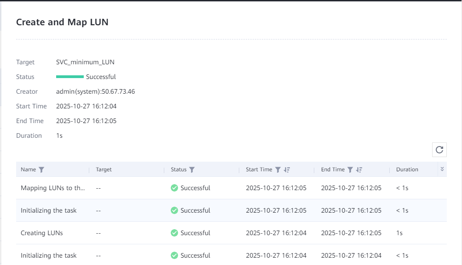Click the Name column header label
The height and width of the screenshot is (265, 462).
pyautogui.click(x=28, y=169)
